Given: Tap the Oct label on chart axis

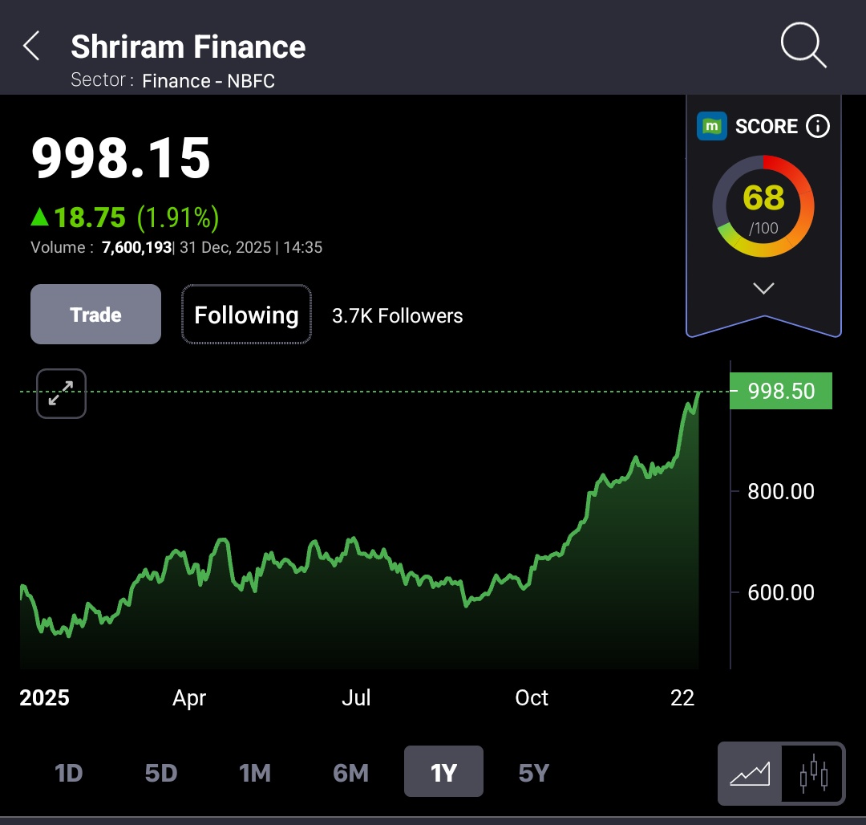Looking at the screenshot, I should tap(532, 697).
